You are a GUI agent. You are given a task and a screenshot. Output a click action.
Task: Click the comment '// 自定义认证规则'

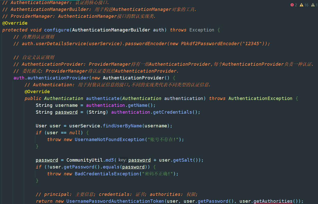click(34, 57)
